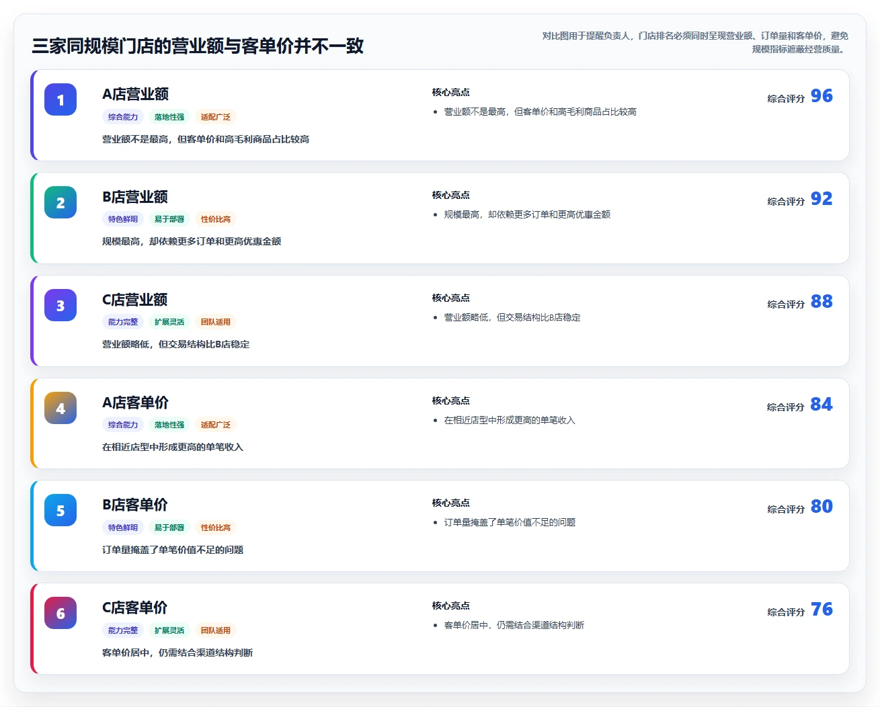Click 核心亮点 heading in A店营业额 card

[451, 92]
